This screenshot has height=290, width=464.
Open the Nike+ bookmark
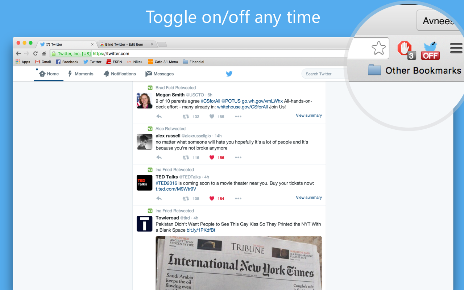[135, 62]
